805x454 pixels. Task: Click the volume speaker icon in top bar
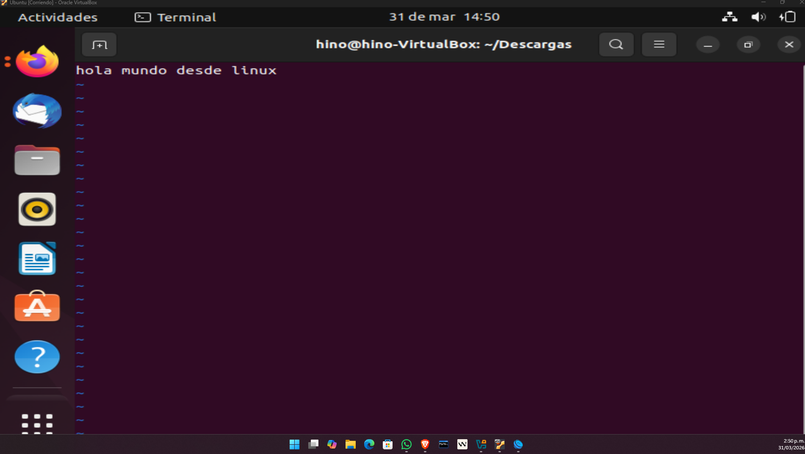(x=758, y=17)
